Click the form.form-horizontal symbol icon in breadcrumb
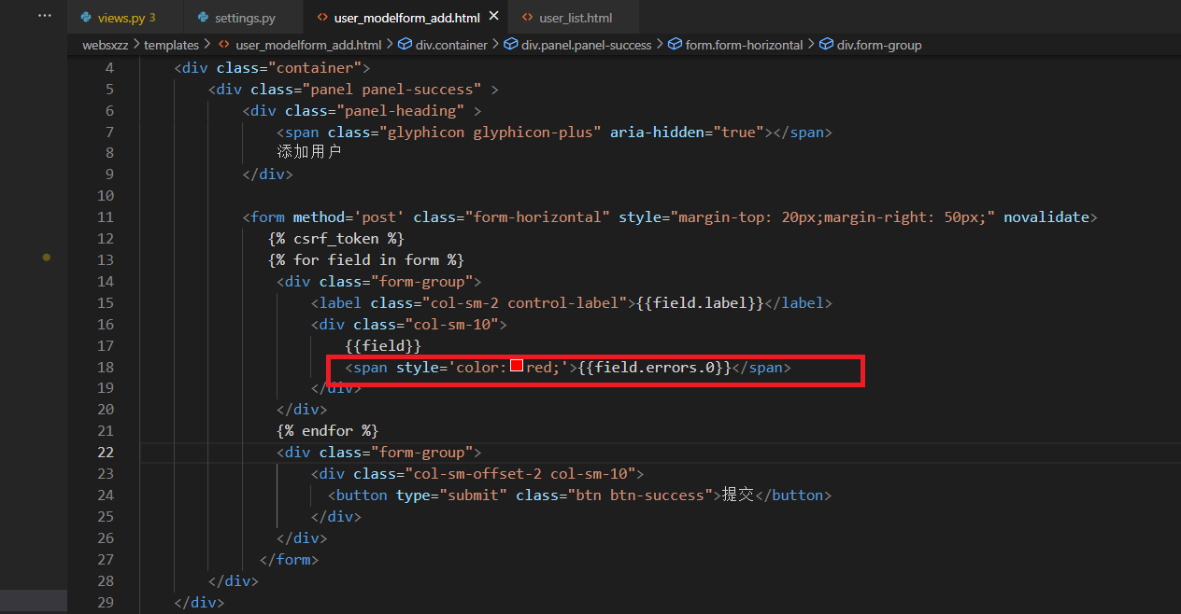1181x614 pixels. coord(675,45)
